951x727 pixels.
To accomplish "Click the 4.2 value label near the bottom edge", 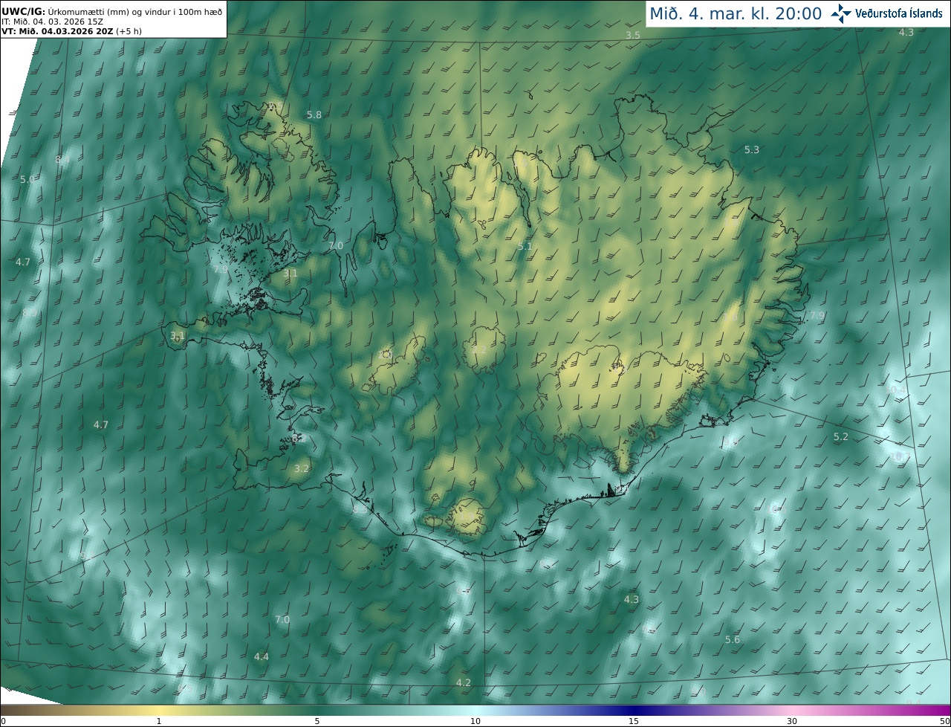I will [463, 682].
